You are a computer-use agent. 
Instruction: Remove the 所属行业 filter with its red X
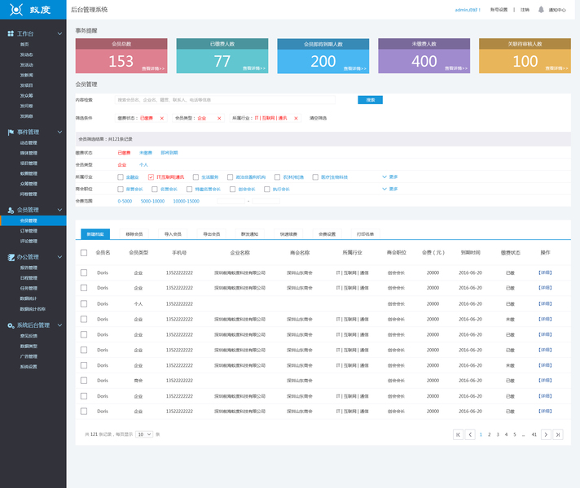(x=296, y=118)
